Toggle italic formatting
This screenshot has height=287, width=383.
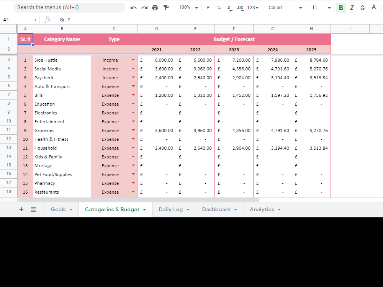[352, 7]
